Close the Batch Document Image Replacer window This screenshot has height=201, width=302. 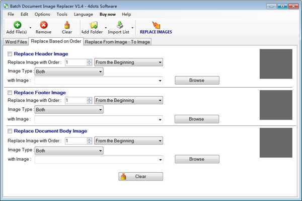[x=293, y=7]
